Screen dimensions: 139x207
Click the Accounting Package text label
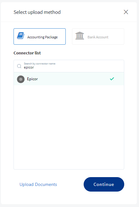(x=42, y=37)
